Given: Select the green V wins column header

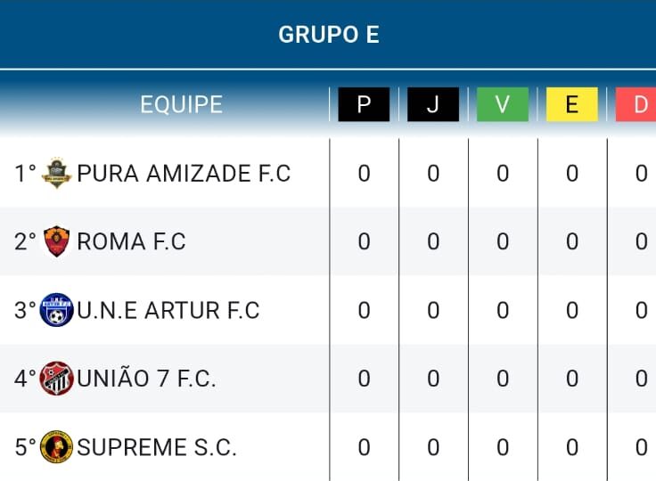Looking at the screenshot, I should [503, 104].
